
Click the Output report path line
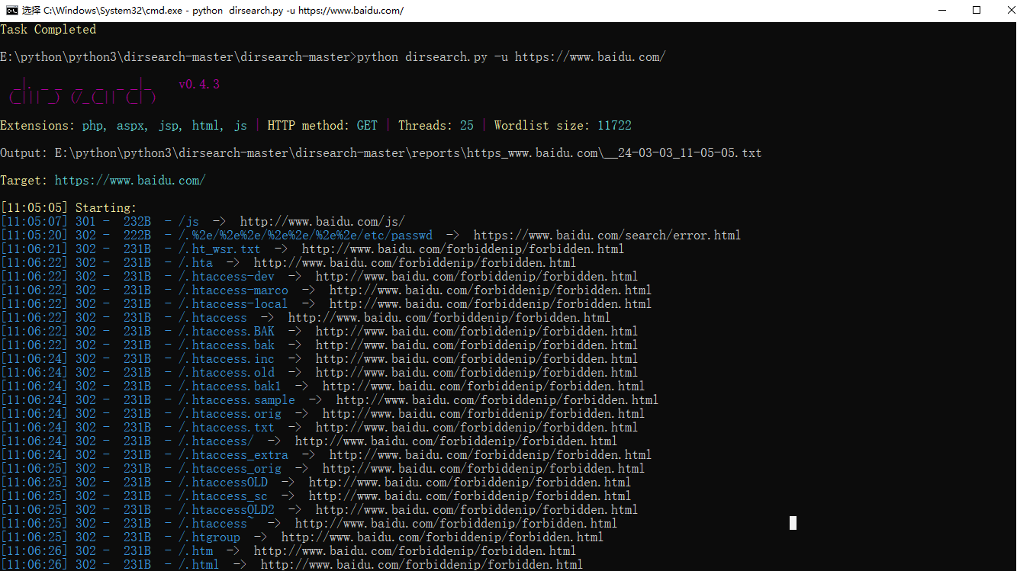pyautogui.click(x=381, y=153)
